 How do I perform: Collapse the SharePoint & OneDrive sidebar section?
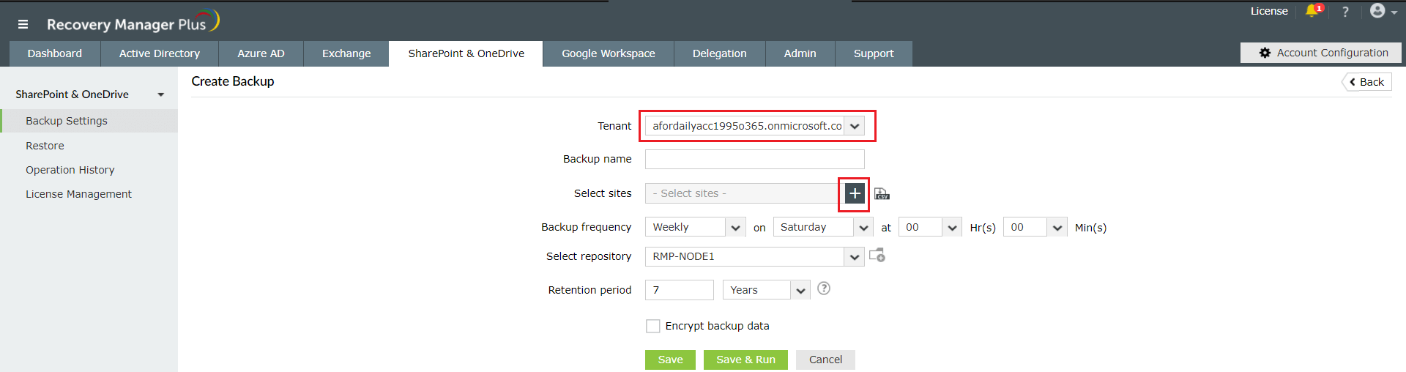pos(160,94)
